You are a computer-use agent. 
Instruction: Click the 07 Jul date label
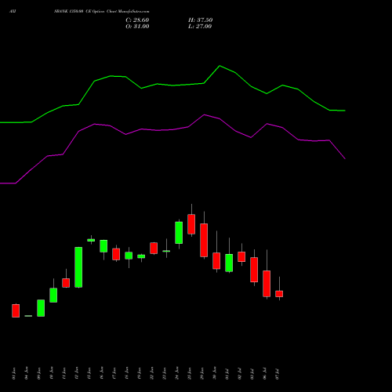tap(278, 373)
